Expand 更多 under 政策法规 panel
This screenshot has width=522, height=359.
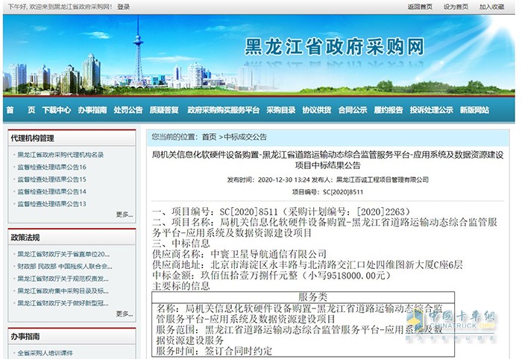coord(124,314)
